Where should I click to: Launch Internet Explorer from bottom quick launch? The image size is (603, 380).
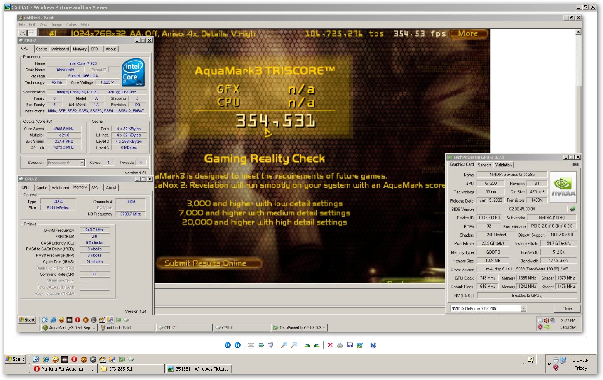(x=46, y=359)
